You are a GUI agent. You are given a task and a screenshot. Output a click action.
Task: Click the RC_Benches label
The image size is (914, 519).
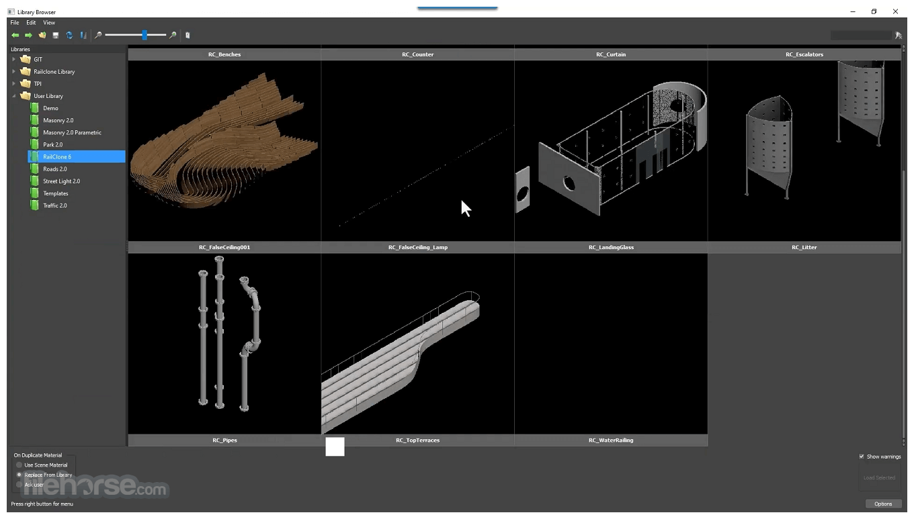224,54
